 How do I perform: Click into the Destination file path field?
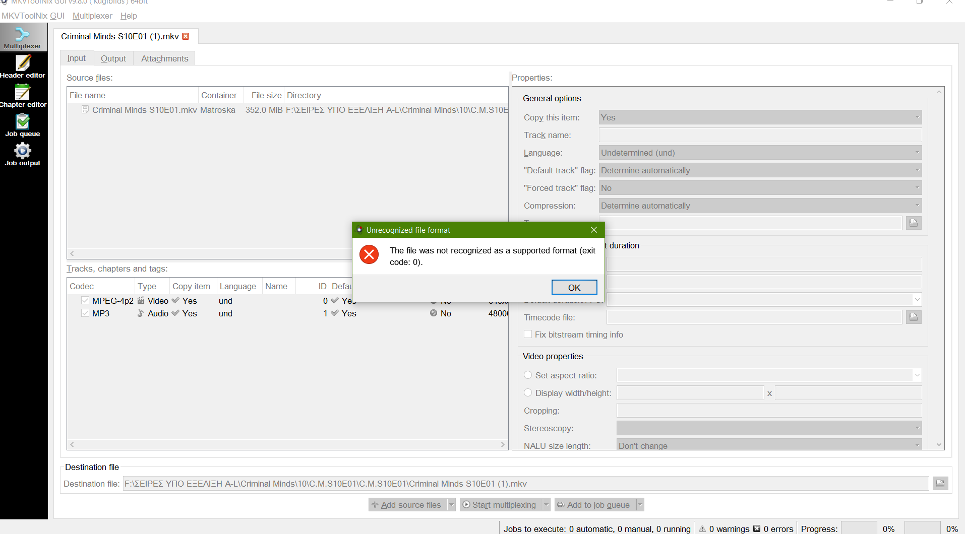(x=524, y=484)
